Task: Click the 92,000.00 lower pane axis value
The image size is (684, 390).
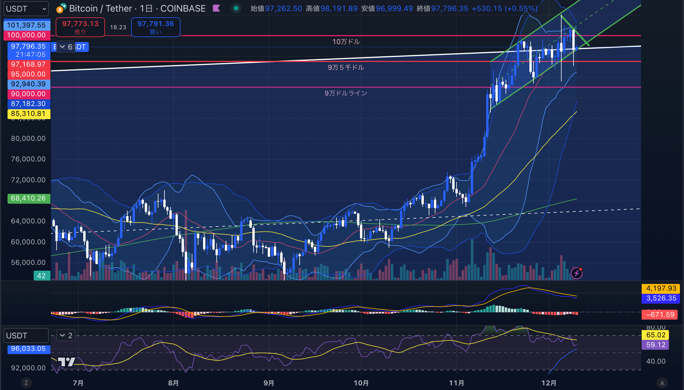Action: 28,368
